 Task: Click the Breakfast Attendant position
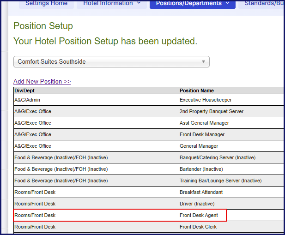[x=201, y=192]
